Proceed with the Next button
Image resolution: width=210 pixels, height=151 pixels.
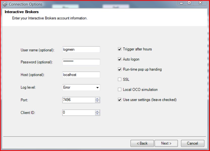pyautogui.click(x=166, y=143)
